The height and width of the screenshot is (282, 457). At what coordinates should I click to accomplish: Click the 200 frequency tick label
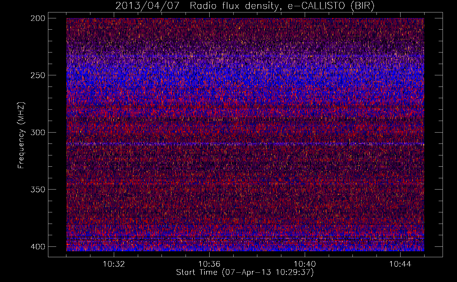pyautogui.click(x=38, y=18)
